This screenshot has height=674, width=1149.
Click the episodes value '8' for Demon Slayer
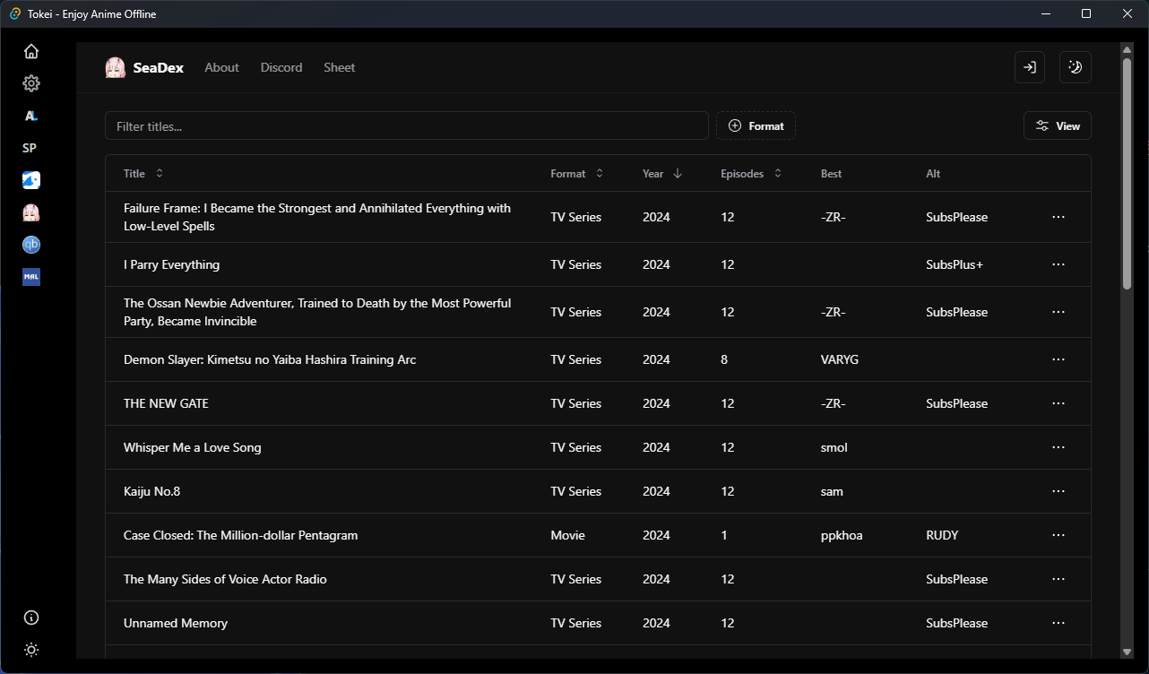tap(724, 359)
